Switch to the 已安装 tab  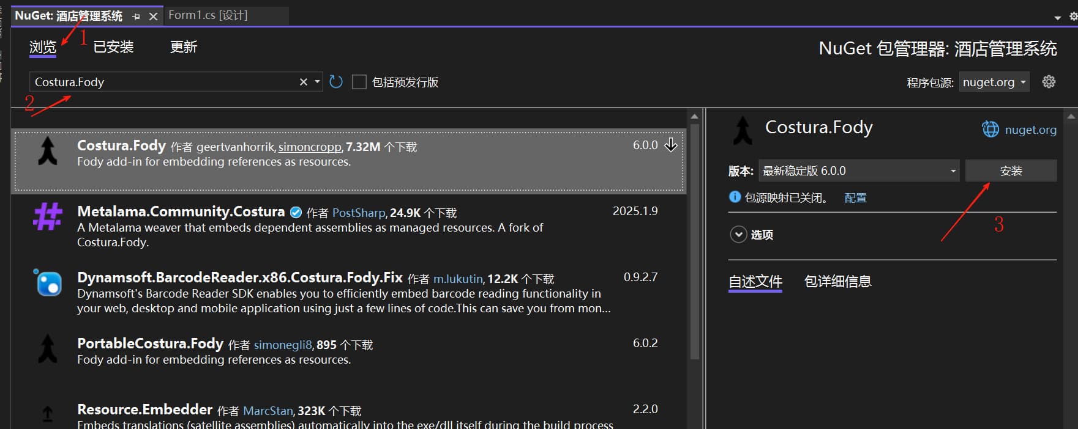(x=113, y=47)
